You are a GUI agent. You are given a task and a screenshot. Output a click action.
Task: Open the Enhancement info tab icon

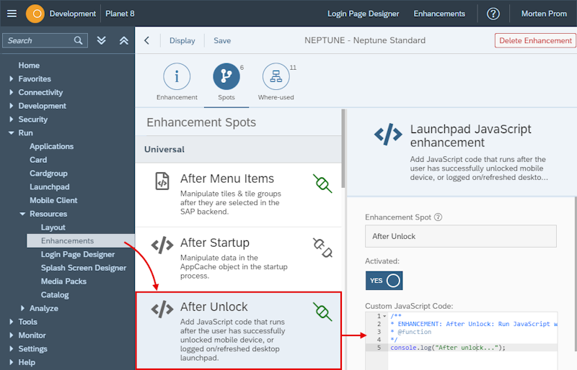coord(177,76)
